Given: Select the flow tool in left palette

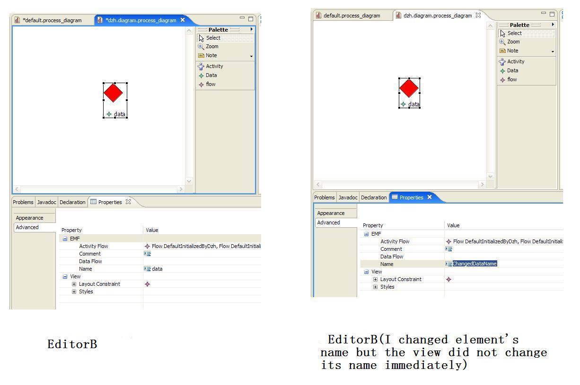Looking at the screenshot, I should [207, 84].
